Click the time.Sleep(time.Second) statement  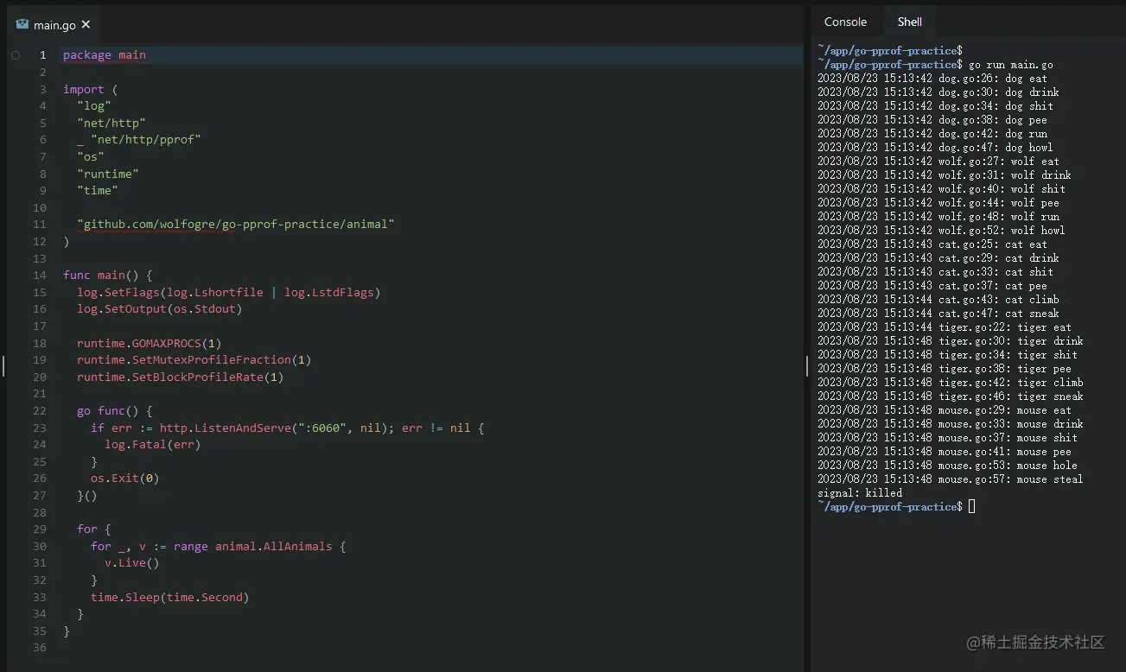click(x=169, y=597)
